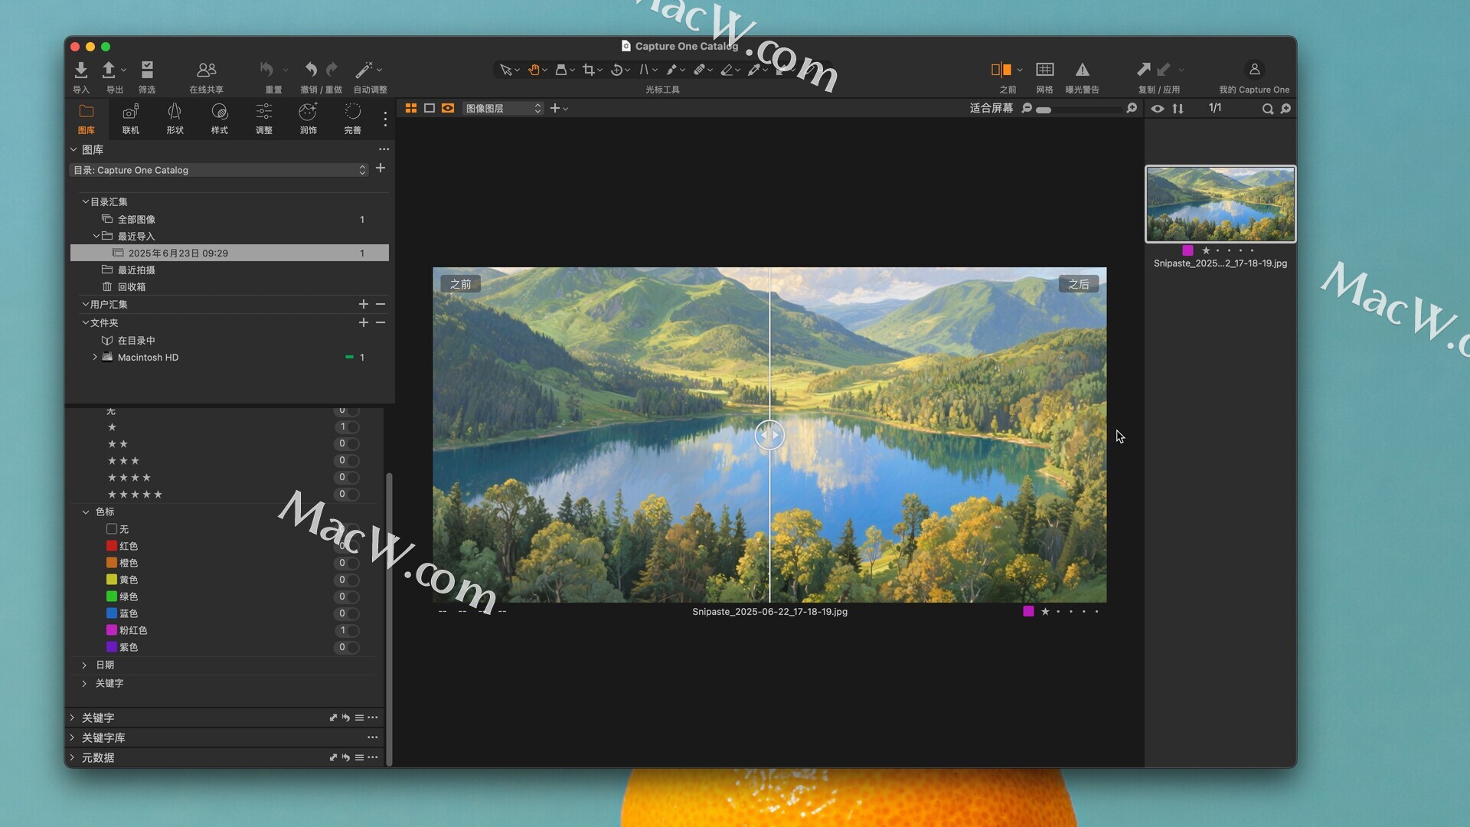Click browser search magnifier icon
1470x827 pixels.
pyautogui.click(x=1268, y=109)
